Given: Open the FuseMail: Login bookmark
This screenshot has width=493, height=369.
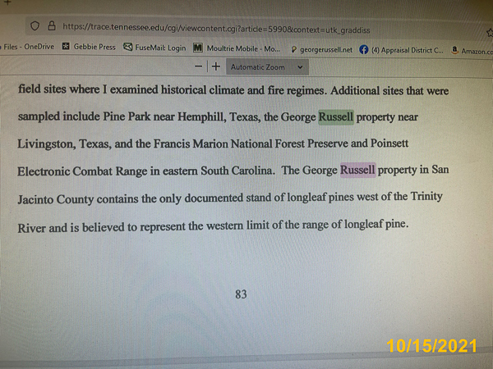Looking at the screenshot, I should pyautogui.click(x=160, y=48).
